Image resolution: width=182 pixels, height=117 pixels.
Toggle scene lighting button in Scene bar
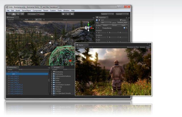pyautogui.click(x=37, y=20)
